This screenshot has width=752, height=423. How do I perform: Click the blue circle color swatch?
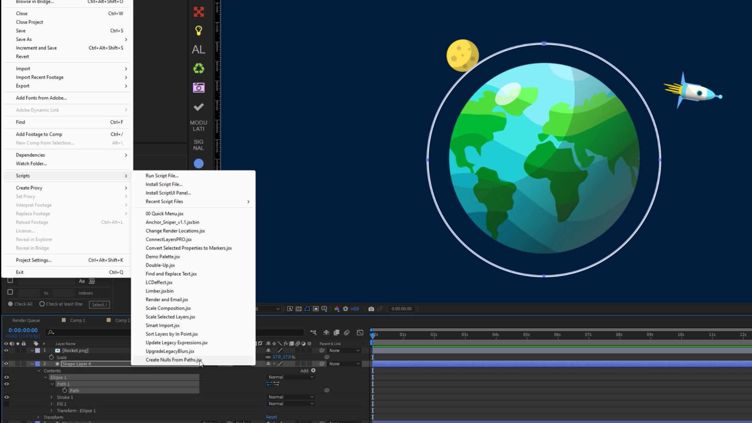pos(199,164)
